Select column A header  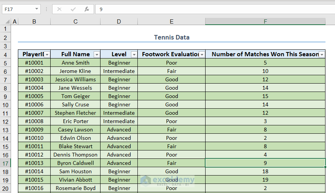click(x=14, y=22)
